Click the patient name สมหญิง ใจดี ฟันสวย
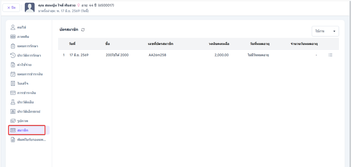 coord(57,5)
